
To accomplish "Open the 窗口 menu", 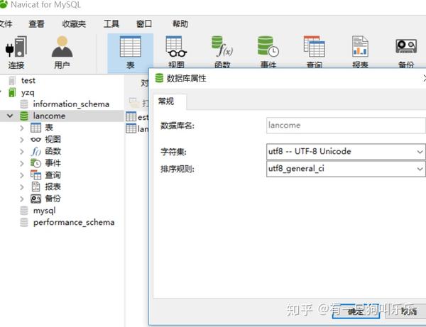I will 144,24.
